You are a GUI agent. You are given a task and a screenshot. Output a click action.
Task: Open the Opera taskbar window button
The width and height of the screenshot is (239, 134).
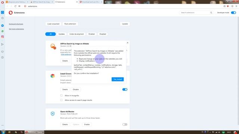[34, 132]
